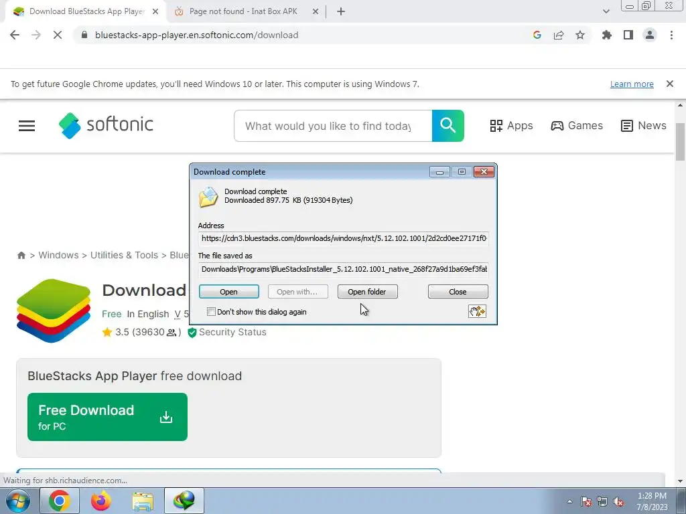Open the Learn more link about Chrome updates
686x514 pixels.
point(632,84)
